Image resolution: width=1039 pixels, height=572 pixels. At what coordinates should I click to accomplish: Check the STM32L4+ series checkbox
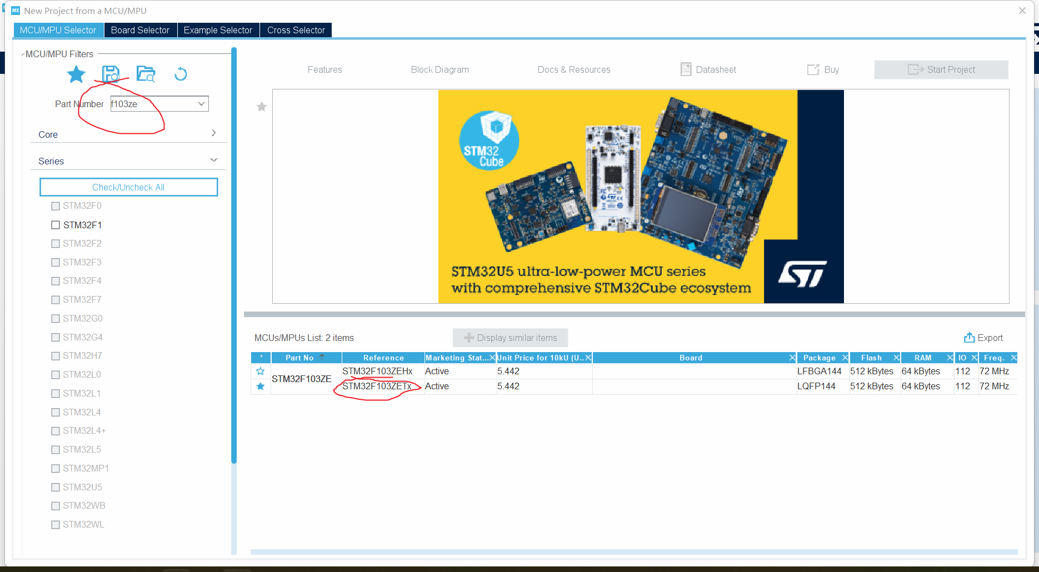[x=56, y=431]
